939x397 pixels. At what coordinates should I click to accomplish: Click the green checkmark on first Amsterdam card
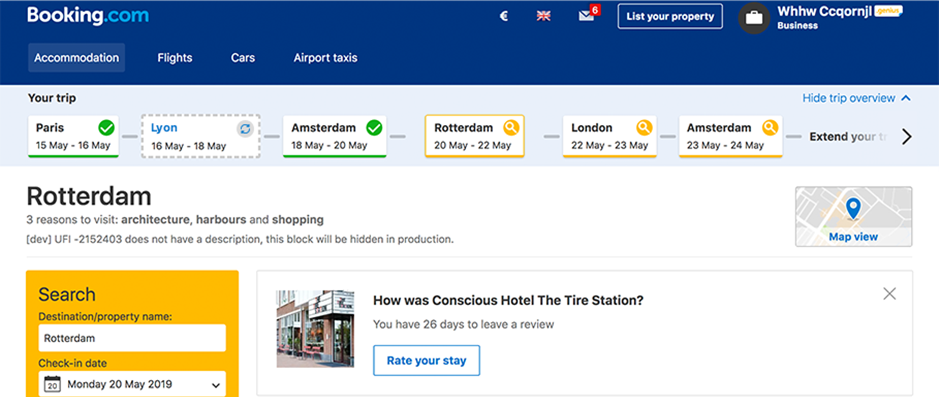pos(374,127)
